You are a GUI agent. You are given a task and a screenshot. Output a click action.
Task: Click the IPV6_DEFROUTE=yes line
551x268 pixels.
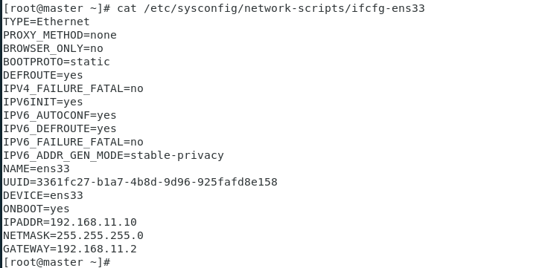pos(60,128)
